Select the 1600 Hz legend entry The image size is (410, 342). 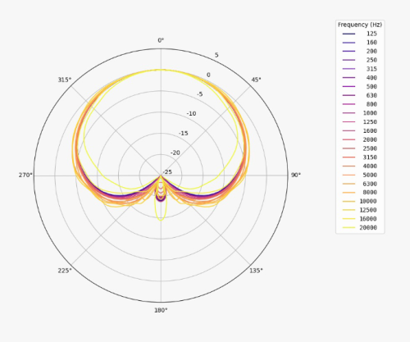click(360, 130)
